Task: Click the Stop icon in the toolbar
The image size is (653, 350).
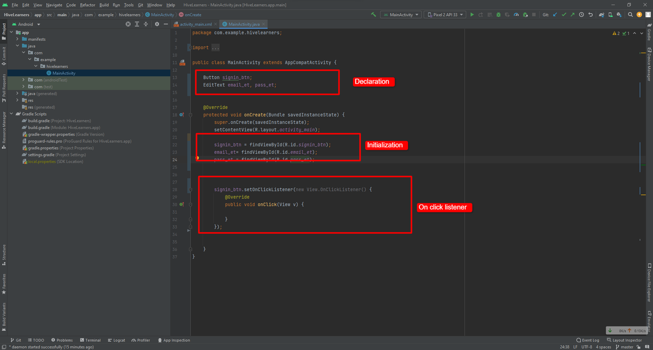Action: (x=534, y=15)
